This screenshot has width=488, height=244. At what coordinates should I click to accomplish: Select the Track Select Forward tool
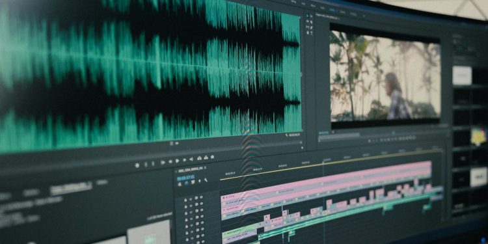point(311,16)
